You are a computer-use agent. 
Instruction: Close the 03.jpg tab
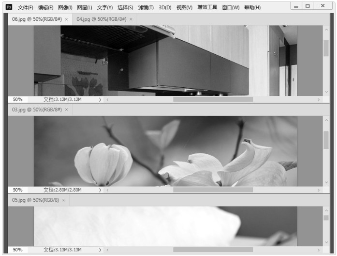click(x=66, y=110)
